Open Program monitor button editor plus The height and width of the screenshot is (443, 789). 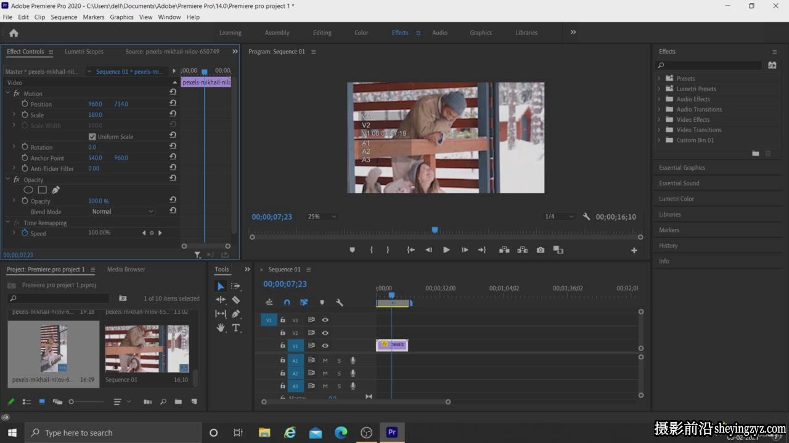[634, 250]
